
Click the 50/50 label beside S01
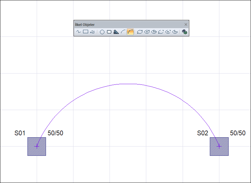pos(55,133)
